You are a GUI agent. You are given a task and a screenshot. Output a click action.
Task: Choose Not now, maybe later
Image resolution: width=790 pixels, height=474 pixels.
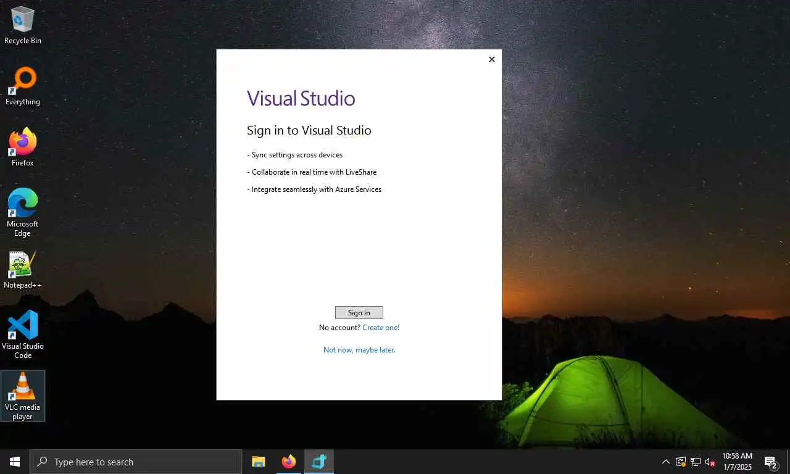359,350
